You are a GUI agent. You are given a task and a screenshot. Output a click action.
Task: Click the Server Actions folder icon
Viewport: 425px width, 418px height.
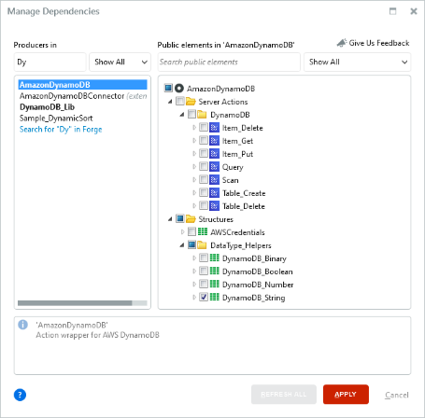191,102
